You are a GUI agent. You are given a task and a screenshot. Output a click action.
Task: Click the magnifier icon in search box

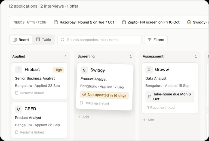[63, 40]
